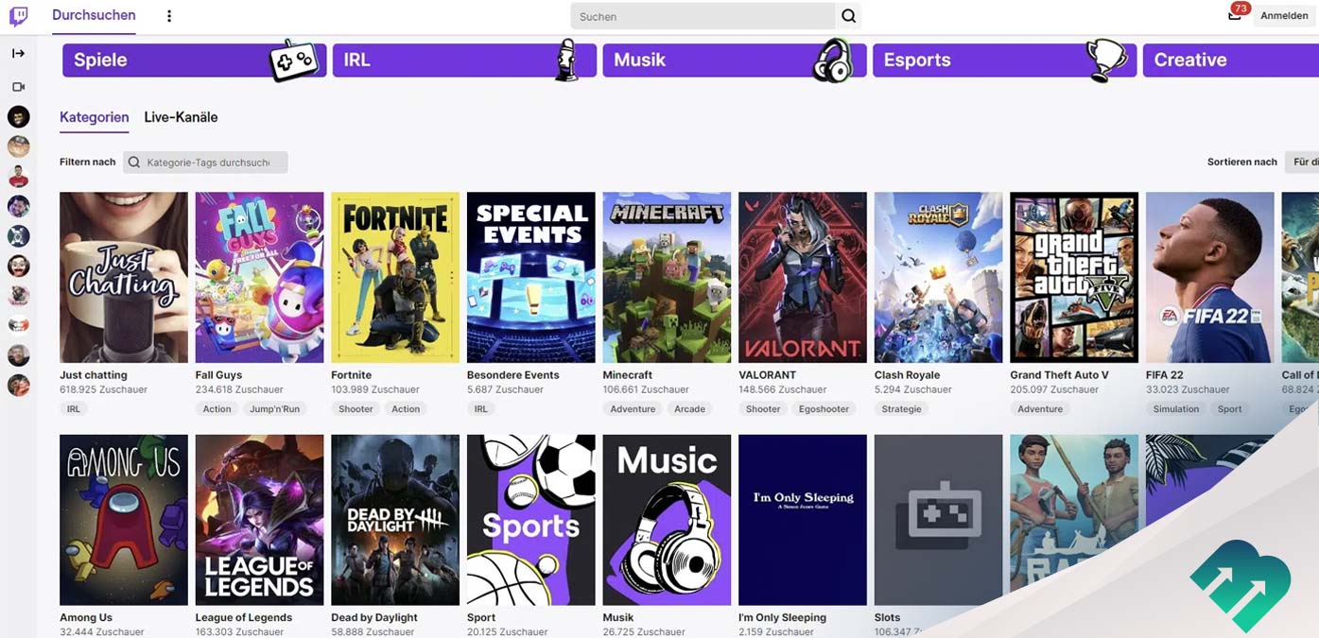This screenshot has width=1319, height=638.
Task: Open the VALORANT cover art
Action: 803,278
